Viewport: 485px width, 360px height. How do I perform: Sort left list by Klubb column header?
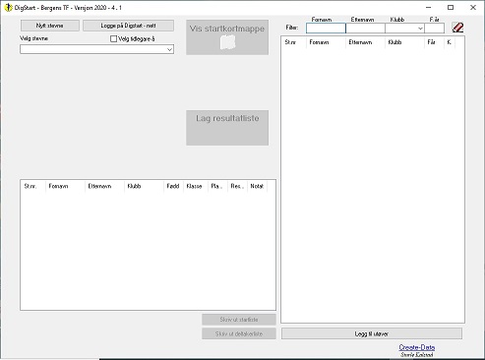click(x=144, y=186)
